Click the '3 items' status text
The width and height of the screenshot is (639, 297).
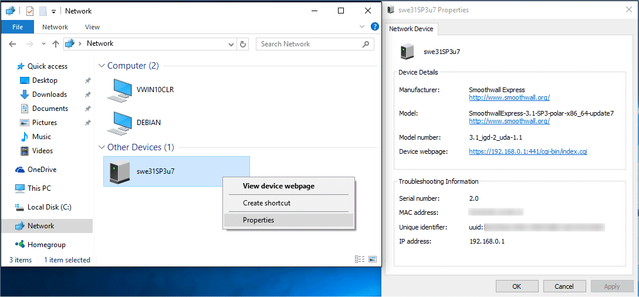click(x=21, y=260)
